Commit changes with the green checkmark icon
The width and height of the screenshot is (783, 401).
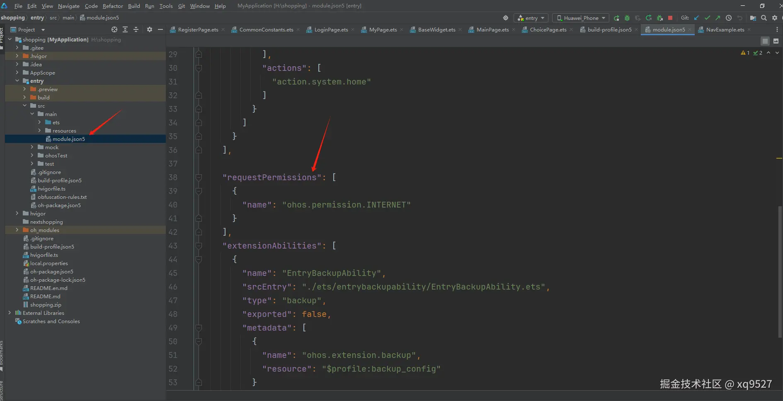[x=707, y=18]
